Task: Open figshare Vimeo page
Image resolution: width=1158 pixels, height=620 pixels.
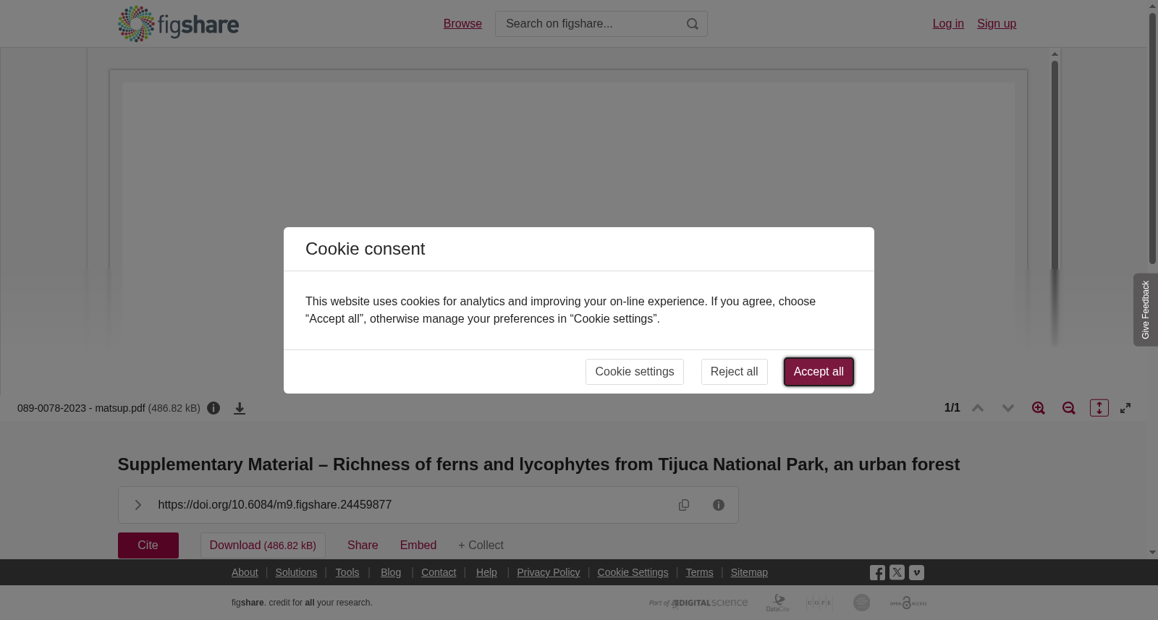Action: [916, 572]
